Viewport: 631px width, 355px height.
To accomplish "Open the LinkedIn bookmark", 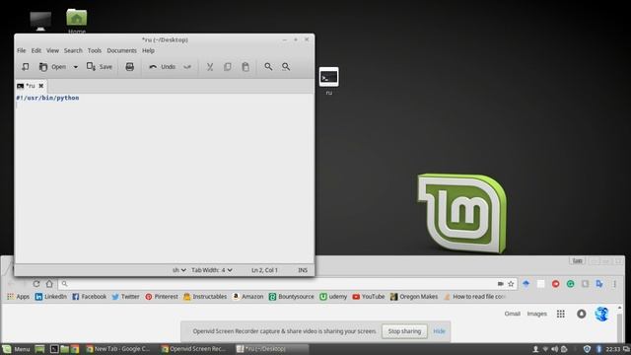I will [50, 297].
